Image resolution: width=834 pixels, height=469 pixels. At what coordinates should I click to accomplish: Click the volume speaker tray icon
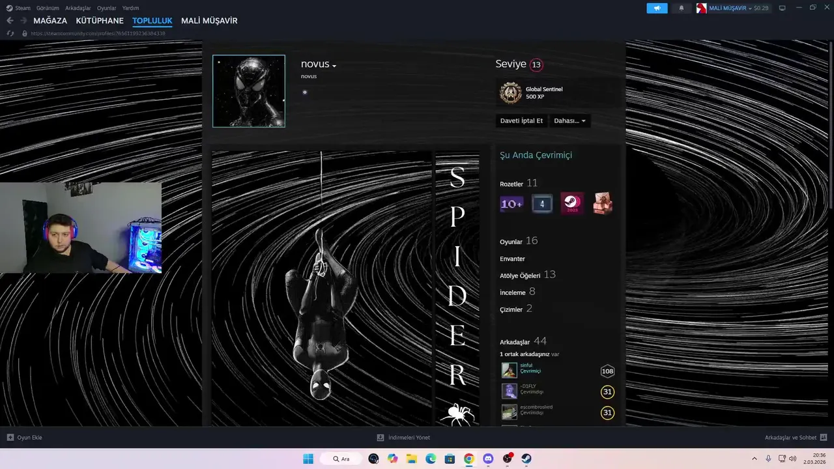tap(793, 459)
